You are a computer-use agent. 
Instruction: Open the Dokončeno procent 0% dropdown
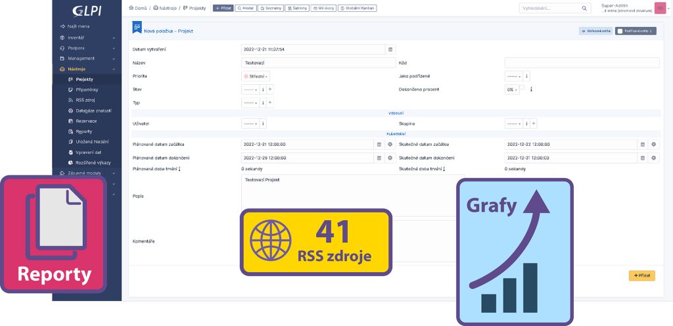pyautogui.click(x=511, y=90)
